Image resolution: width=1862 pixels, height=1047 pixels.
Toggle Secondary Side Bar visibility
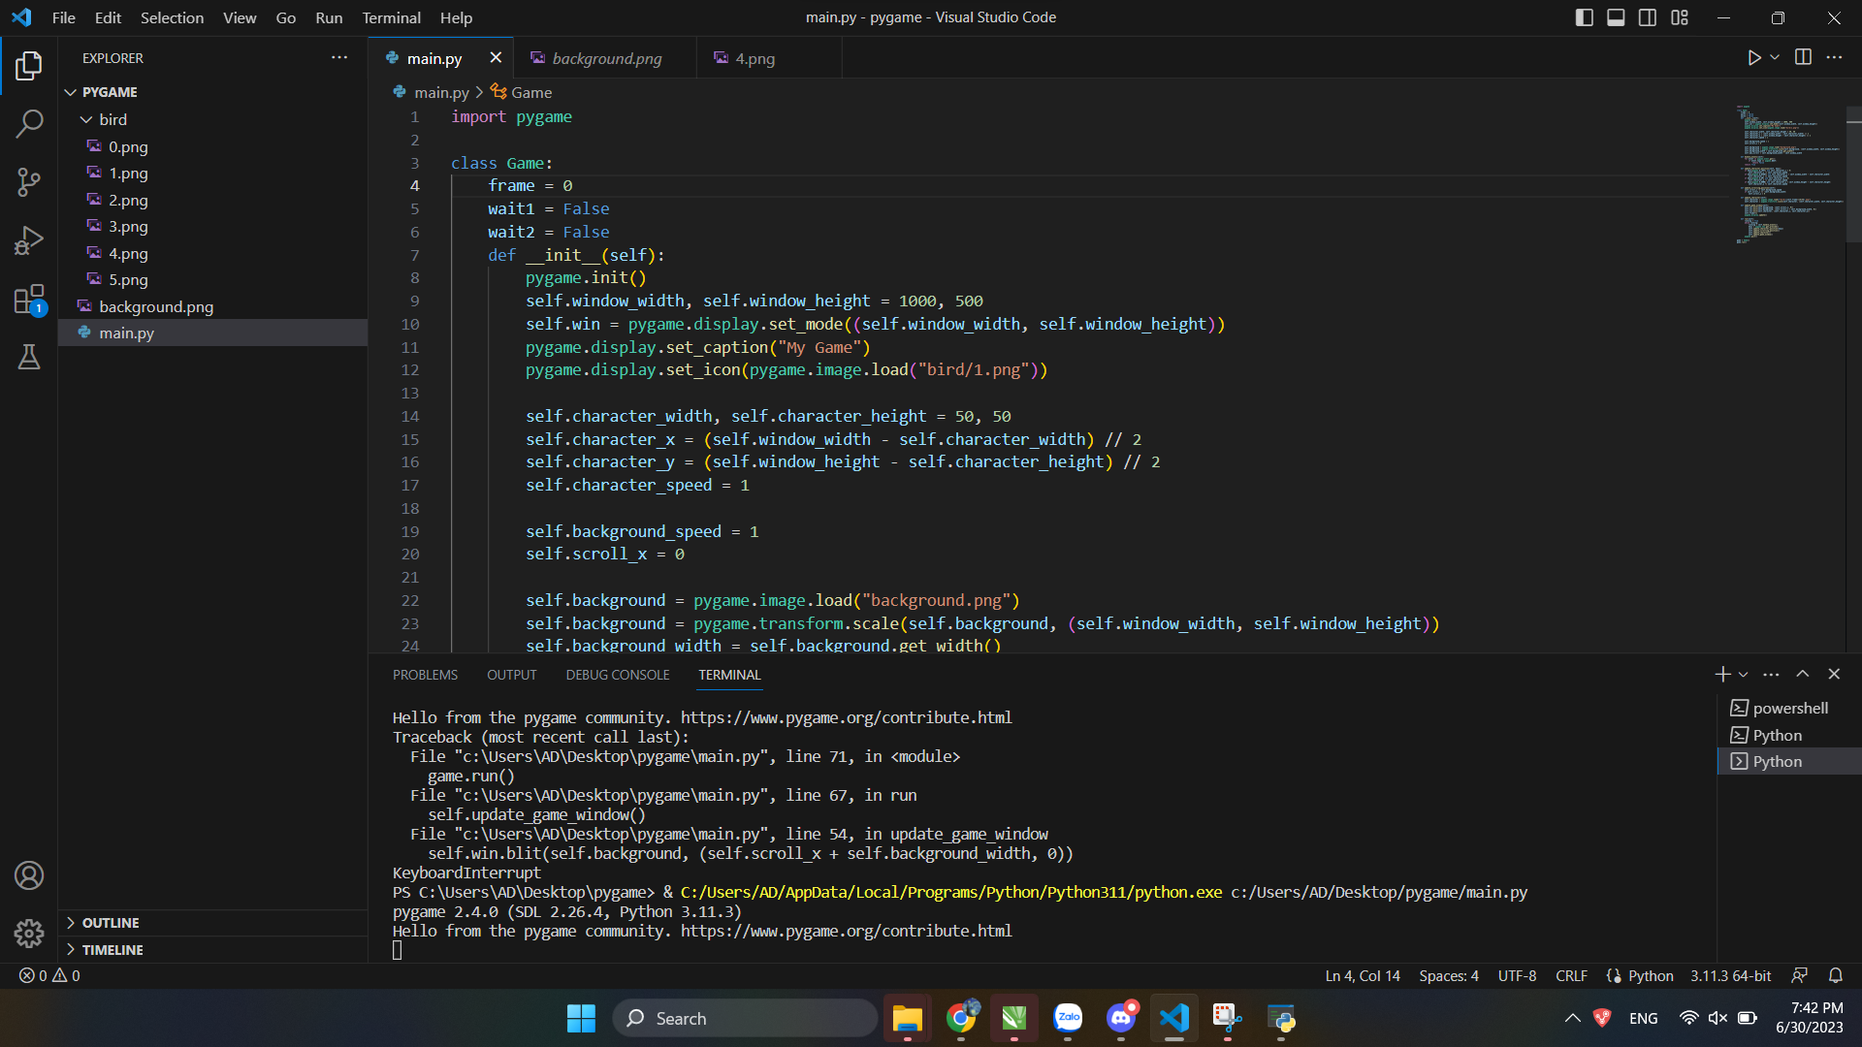(1648, 17)
